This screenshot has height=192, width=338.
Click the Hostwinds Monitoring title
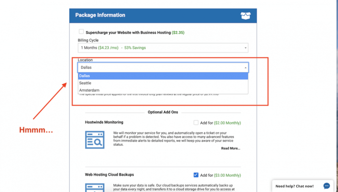pos(104,122)
